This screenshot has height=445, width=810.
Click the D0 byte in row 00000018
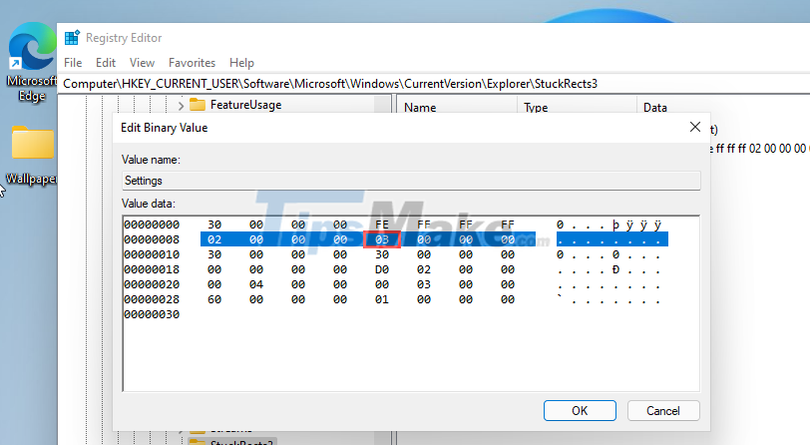[382, 269]
